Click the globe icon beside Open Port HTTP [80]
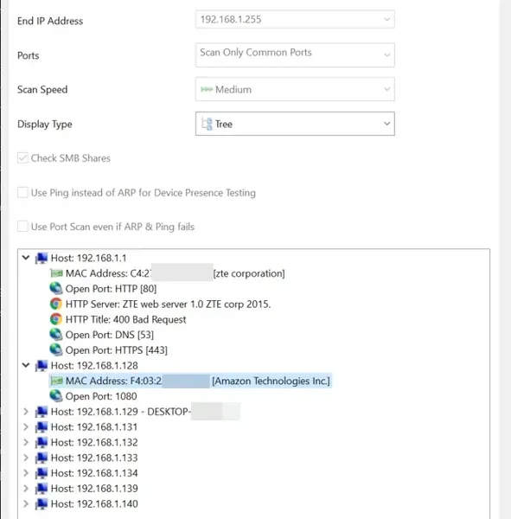The width and height of the screenshot is (511, 519). coord(56,289)
